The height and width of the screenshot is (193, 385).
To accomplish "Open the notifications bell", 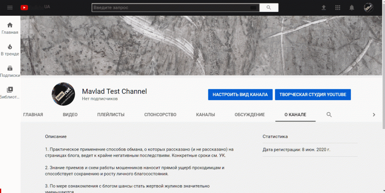I will click(352, 7).
